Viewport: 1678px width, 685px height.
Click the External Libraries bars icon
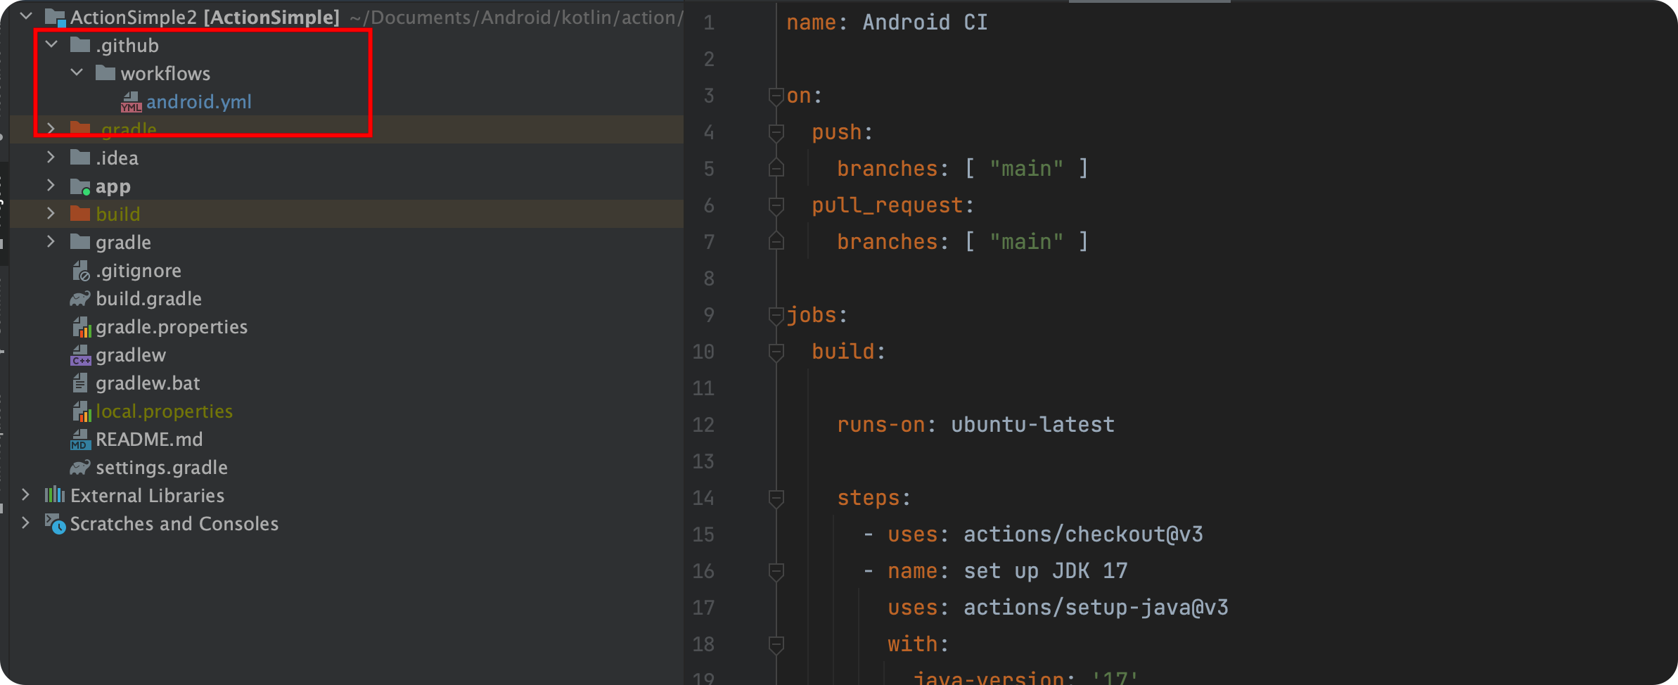tap(55, 495)
